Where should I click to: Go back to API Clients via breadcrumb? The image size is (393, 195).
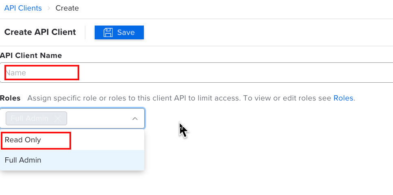pyautogui.click(x=23, y=8)
